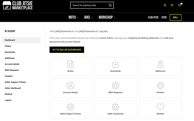194x121 pixels.
Task: Select Account details in the sidebar
Action: pos(12,64)
